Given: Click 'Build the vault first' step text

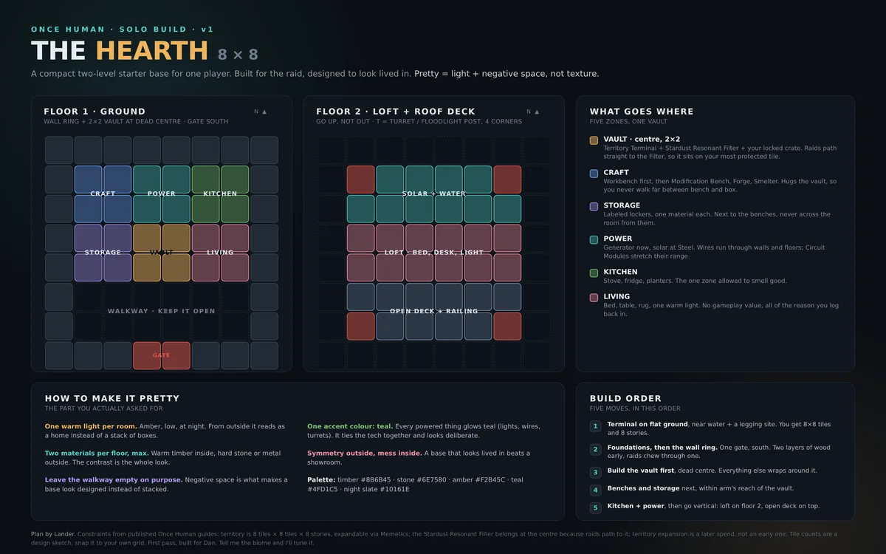Looking at the screenshot, I should (x=642, y=471).
